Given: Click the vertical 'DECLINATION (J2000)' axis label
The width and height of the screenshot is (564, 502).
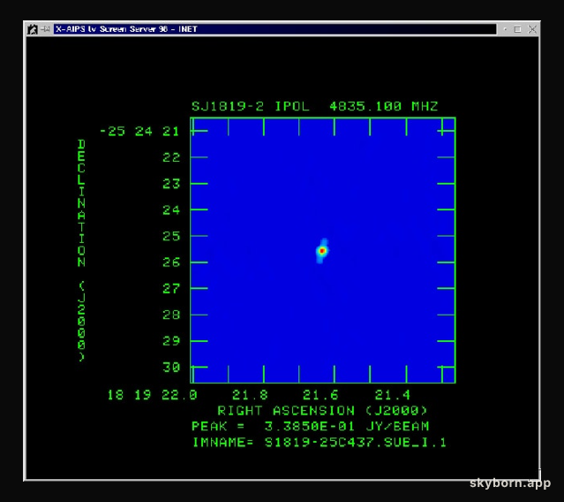Looking at the screenshot, I should 82,251.
